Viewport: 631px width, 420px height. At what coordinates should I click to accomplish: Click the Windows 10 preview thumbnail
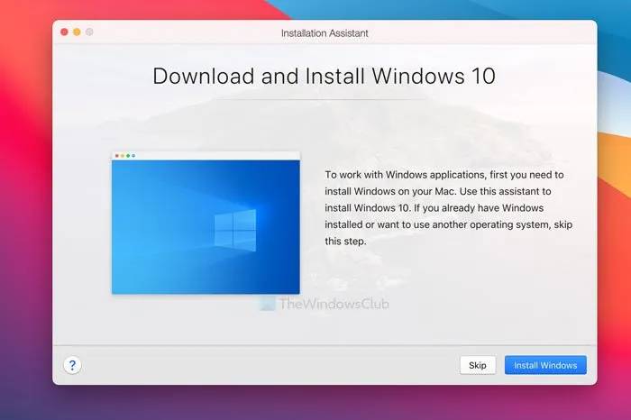(206, 223)
